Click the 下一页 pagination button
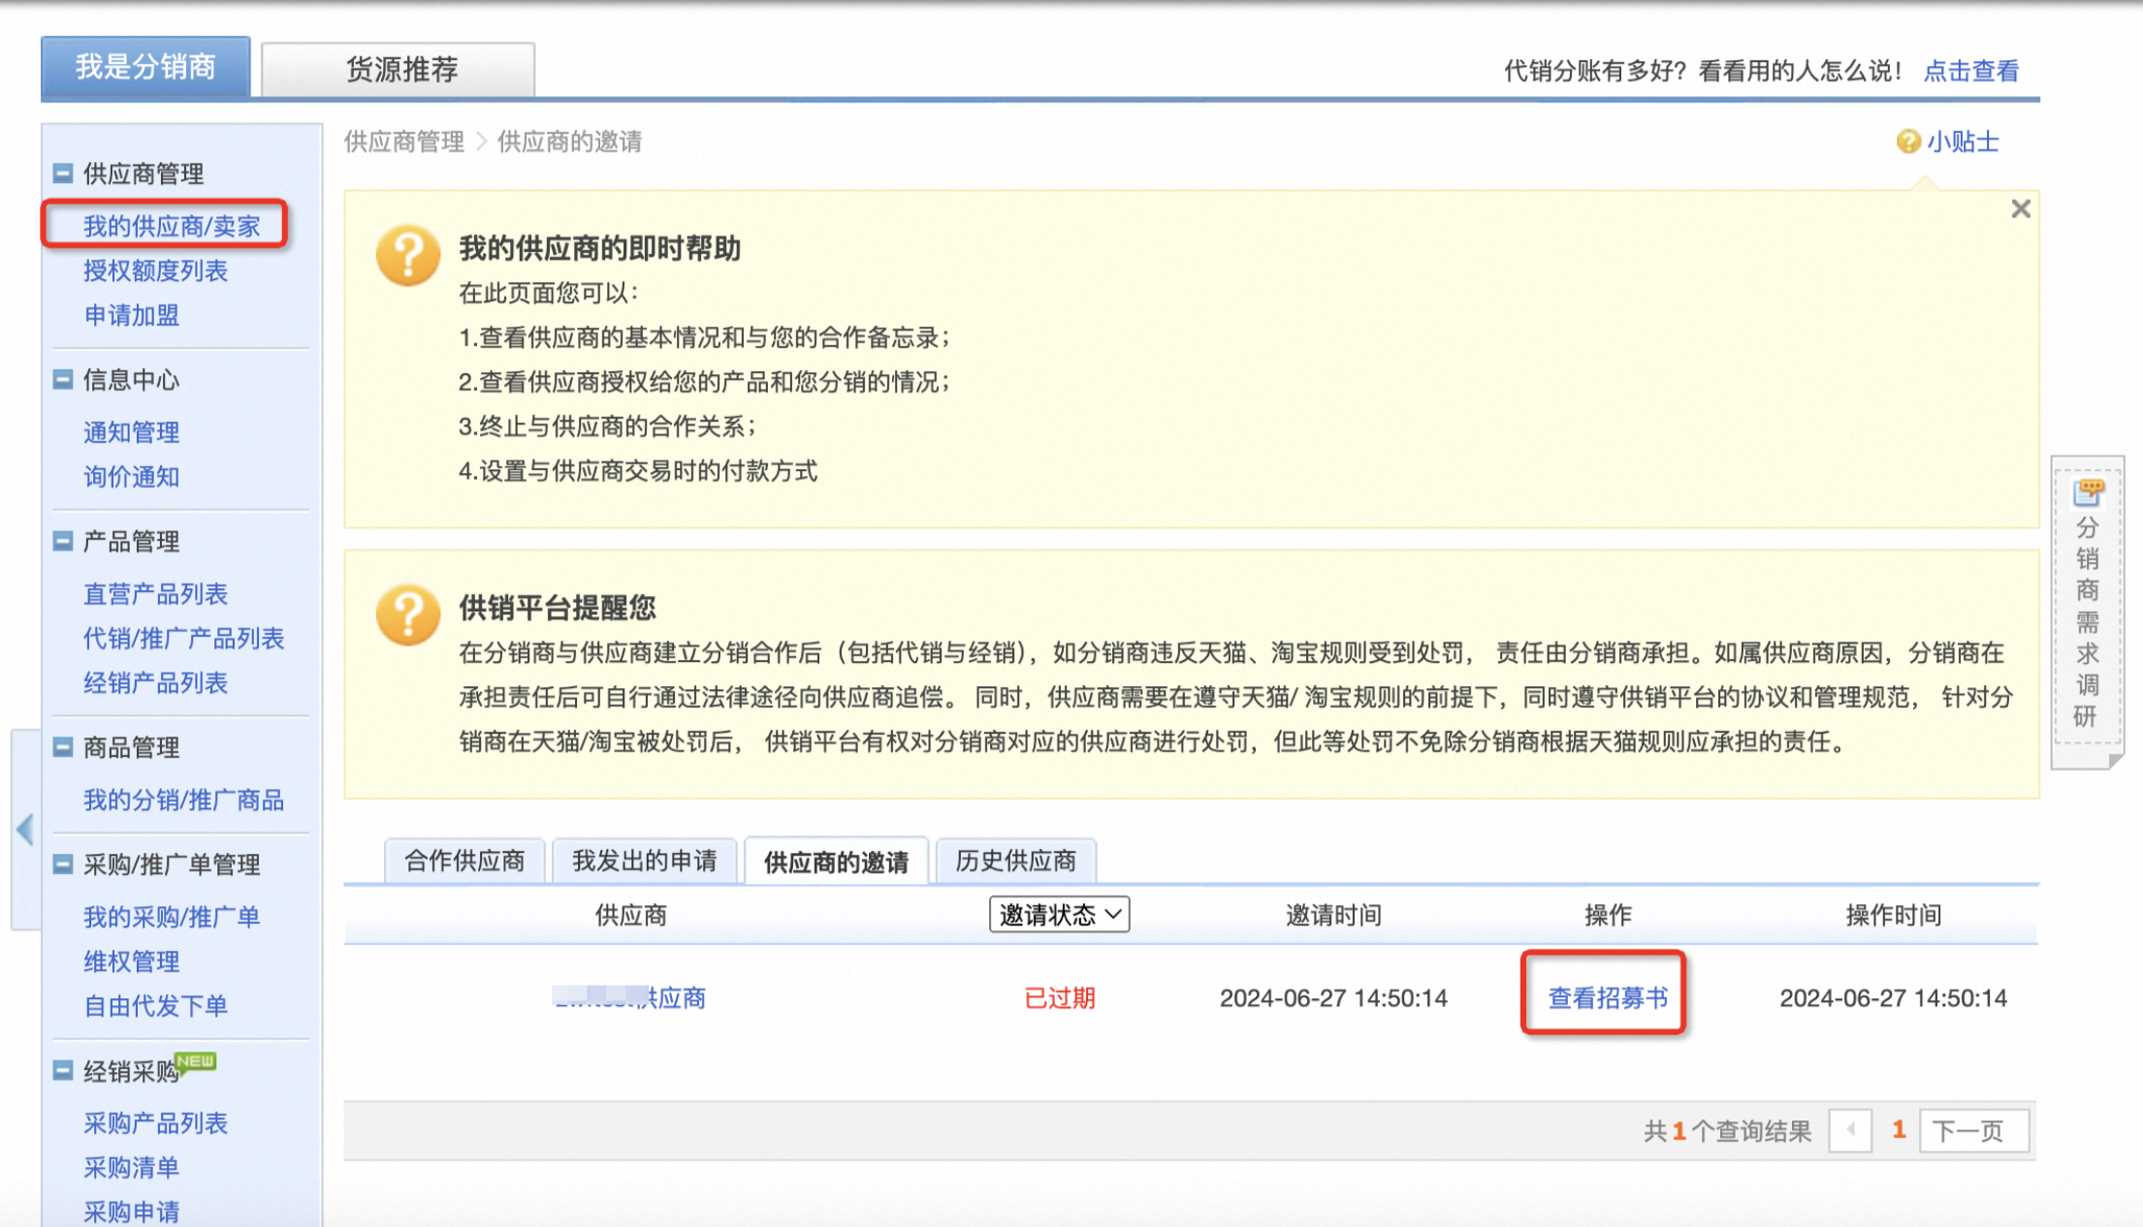This screenshot has width=2143, height=1227. click(x=1974, y=1130)
